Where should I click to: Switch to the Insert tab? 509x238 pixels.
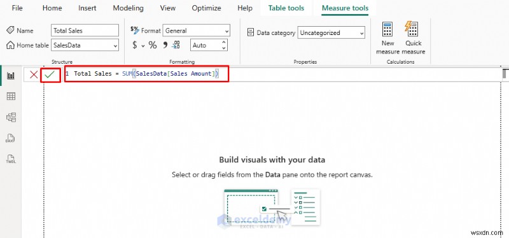coord(87,8)
